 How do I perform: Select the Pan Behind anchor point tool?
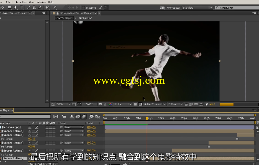point(2,7)
